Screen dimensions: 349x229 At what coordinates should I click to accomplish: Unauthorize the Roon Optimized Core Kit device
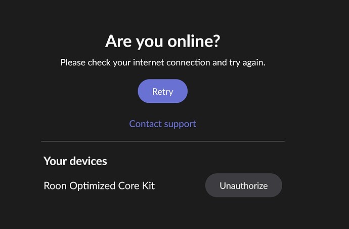tap(243, 185)
